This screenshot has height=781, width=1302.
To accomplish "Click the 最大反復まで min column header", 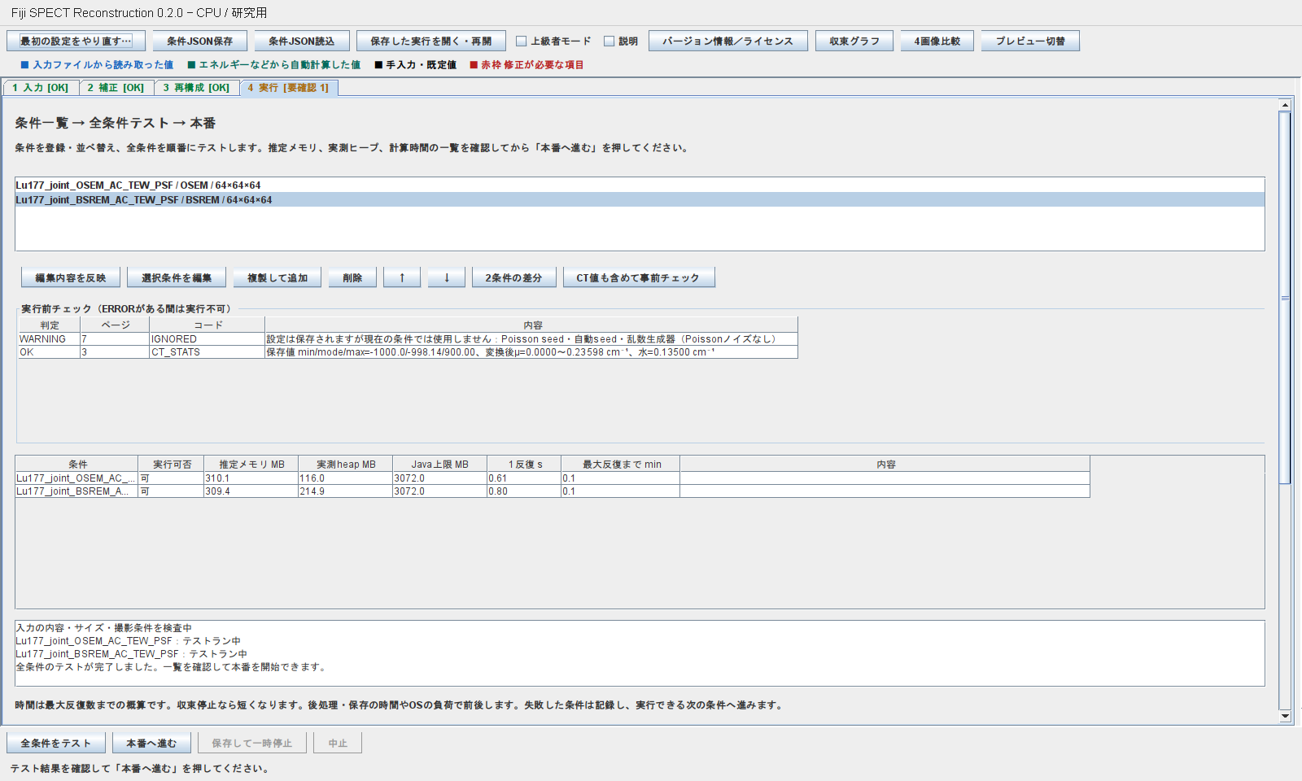I will pos(621,465).
